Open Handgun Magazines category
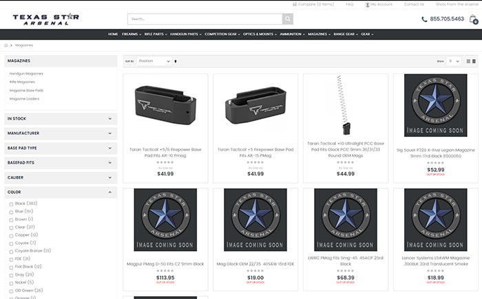The image size is (482, 299). pos(26,74)
